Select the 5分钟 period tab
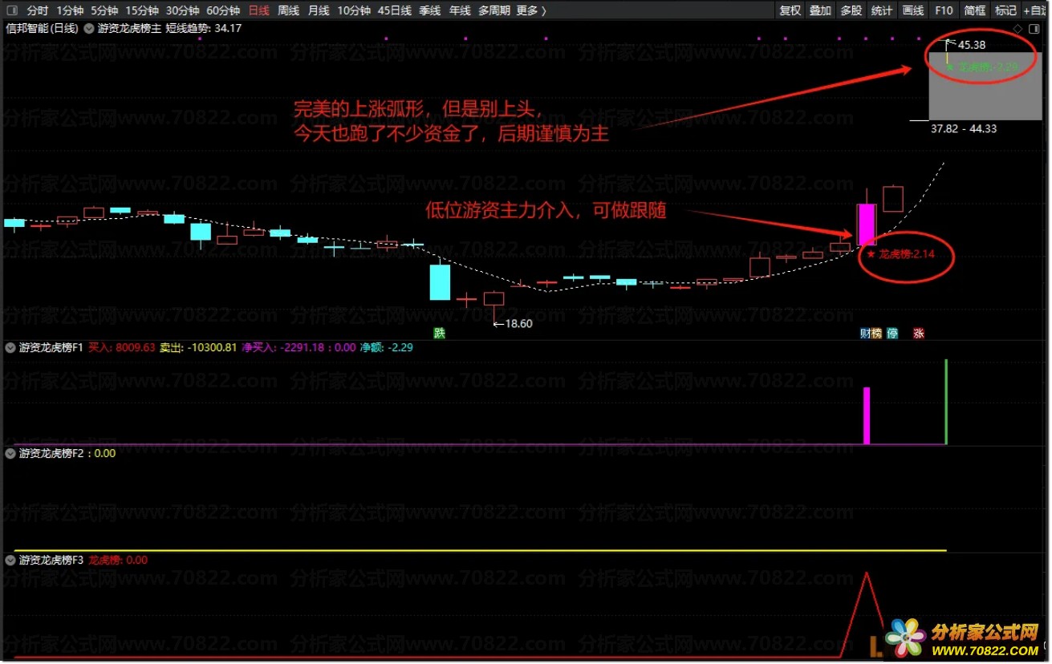 point(104,10)
